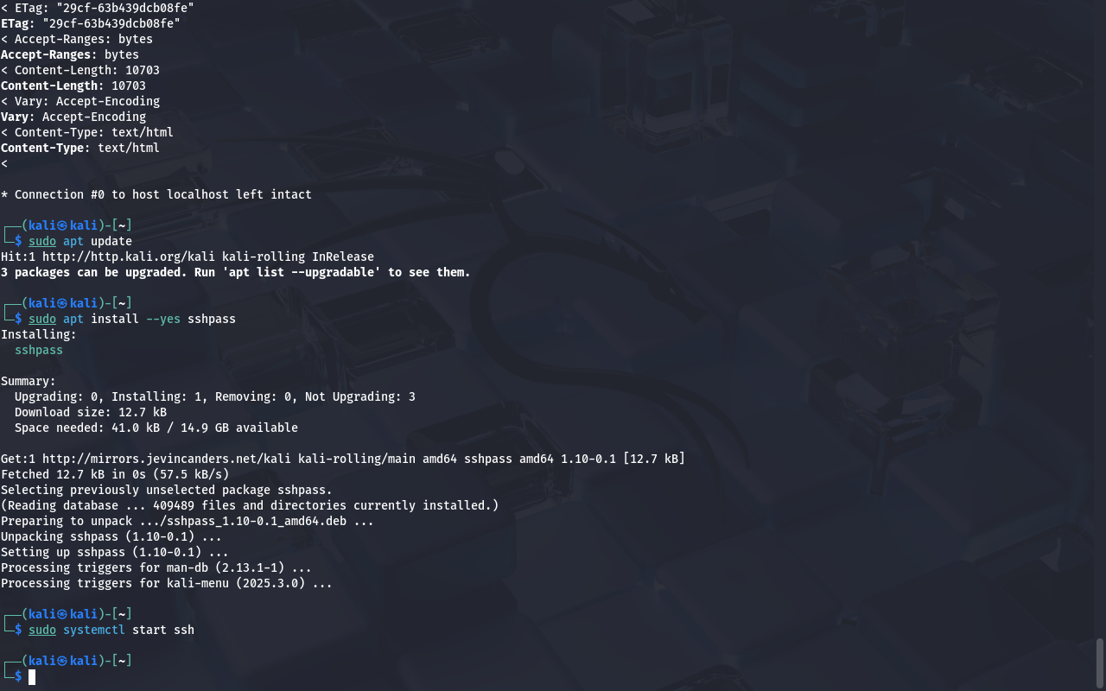Click the 'Unpacking sshpass (1.10-0.1)' line
The width and height of the screenshot is (1106, 691).
coord(111,536)
